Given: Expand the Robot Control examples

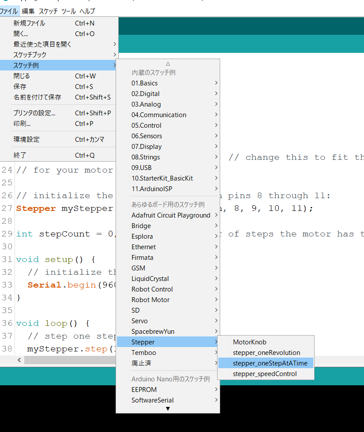Looking at the screenshot, I should (168, 289).
